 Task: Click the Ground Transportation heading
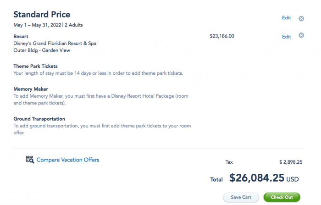coord(39,119)
